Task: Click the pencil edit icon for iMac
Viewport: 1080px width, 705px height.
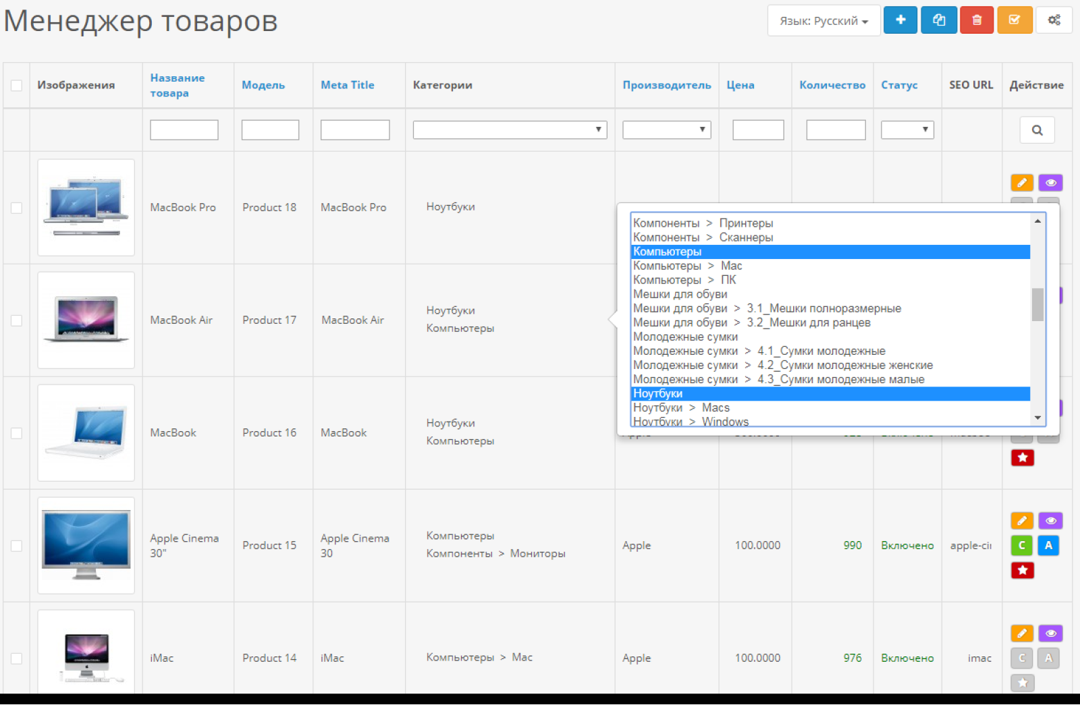Action: click(x=1022, y=633)
